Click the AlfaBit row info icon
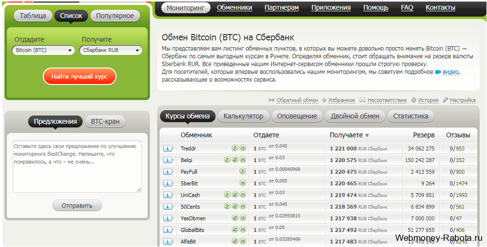The image size is (487, 247). tap(168, 241)
